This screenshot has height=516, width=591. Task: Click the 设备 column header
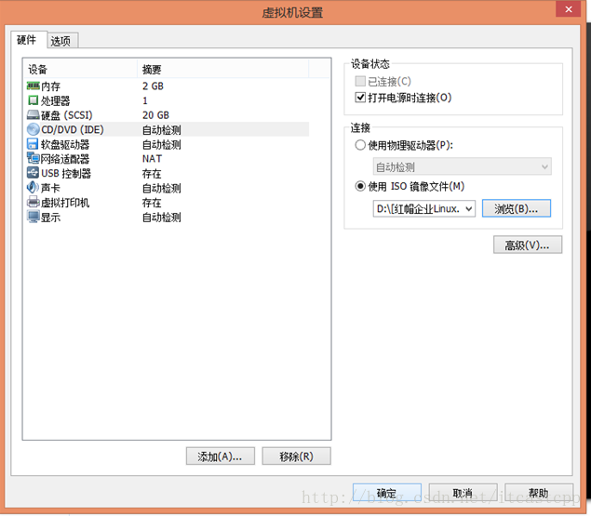click(x=80, y=70)
